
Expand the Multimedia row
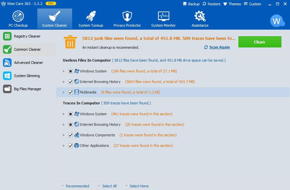pos(64,92)
